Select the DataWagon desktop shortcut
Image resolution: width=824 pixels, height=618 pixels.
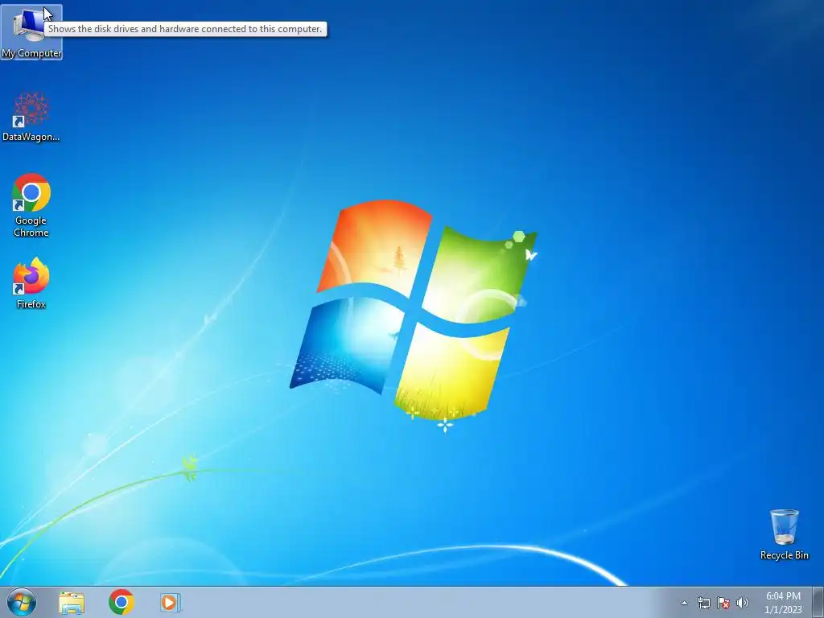click(x=31, y=117)
